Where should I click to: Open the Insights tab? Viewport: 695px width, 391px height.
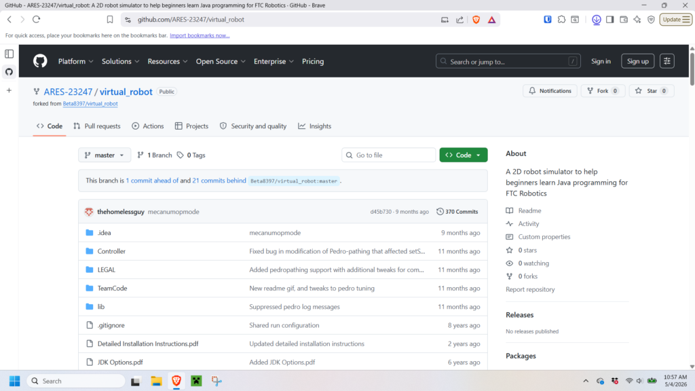click(315, 126)
